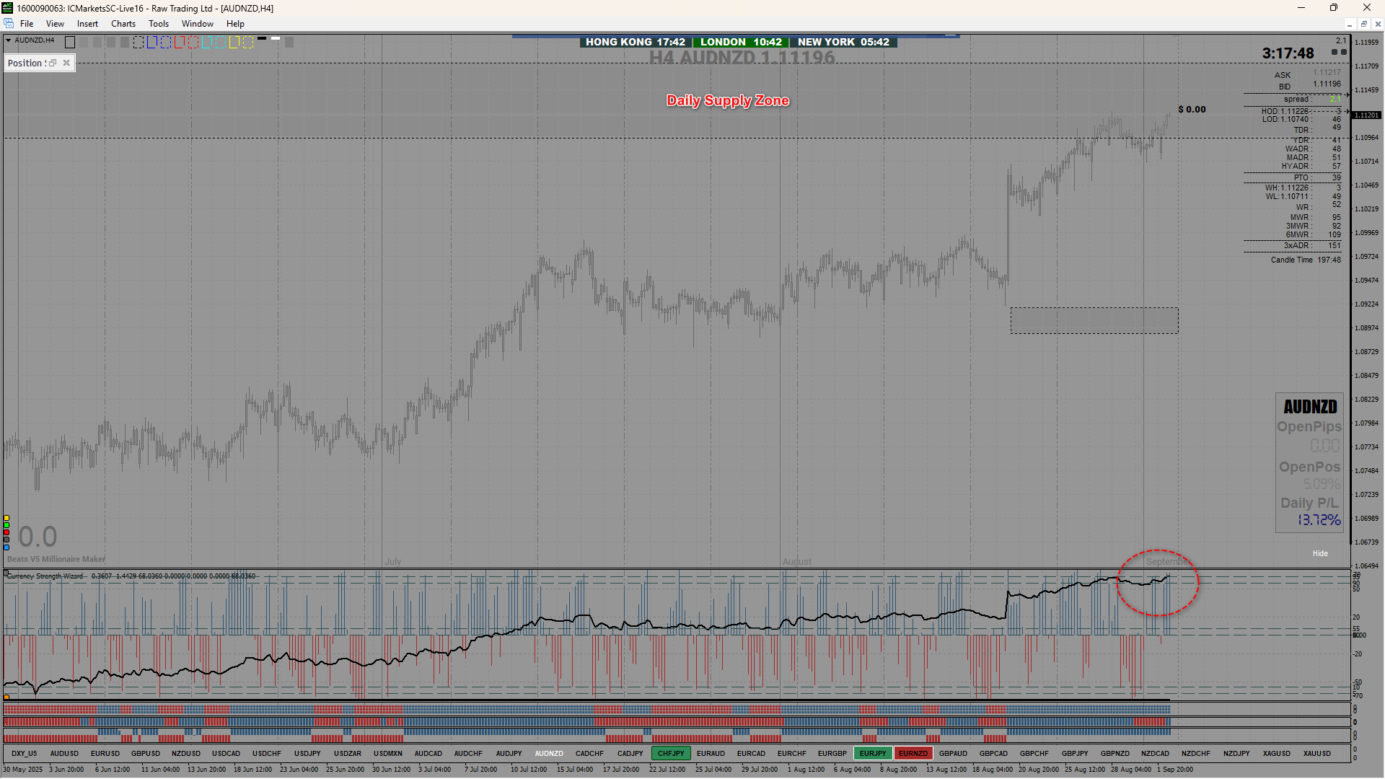Screen dimensions: 1385x779
Task: Restore the Position panel with its float icon
Action: tap(53, 63)
